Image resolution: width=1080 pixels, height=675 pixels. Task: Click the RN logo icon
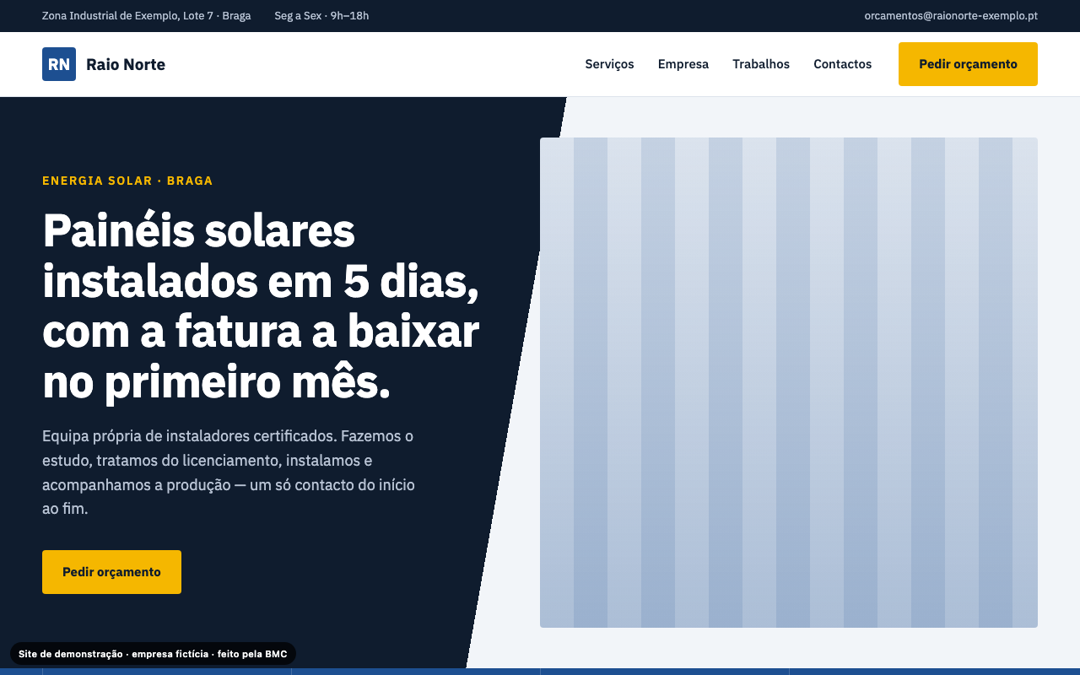pos(59,64)
